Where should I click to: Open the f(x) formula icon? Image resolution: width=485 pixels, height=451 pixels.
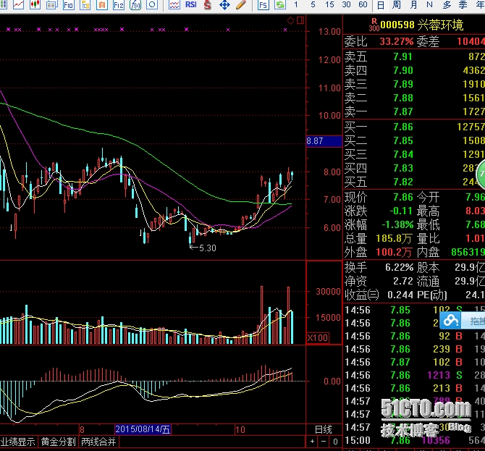click(135, 4)
